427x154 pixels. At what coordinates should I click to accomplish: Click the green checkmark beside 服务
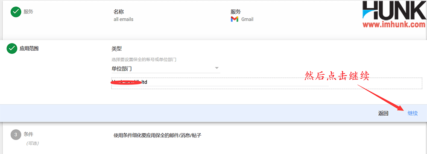pos(16,12)
